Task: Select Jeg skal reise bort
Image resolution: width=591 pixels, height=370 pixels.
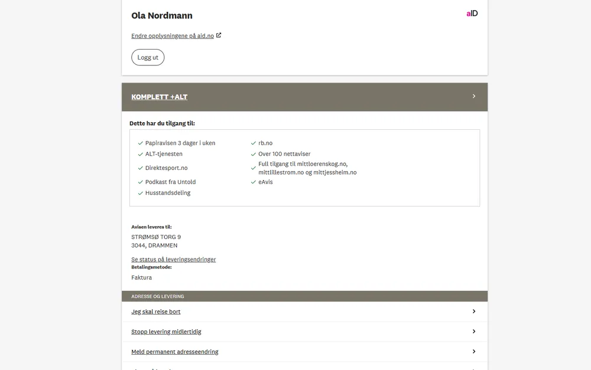Action: pos(155,312)
